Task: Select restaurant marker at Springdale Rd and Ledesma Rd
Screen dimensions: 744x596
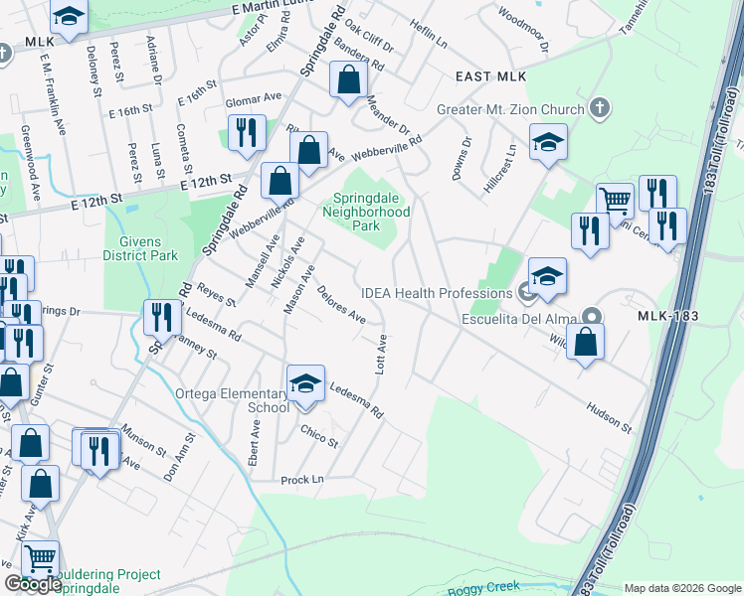Action: coord(162,319)
